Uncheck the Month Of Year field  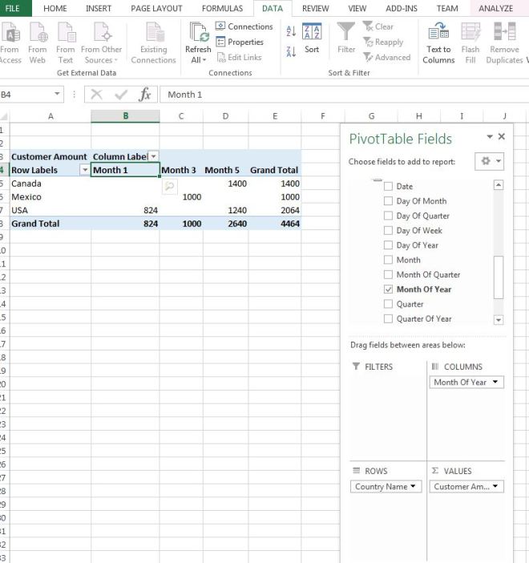[x=389, y=290]
